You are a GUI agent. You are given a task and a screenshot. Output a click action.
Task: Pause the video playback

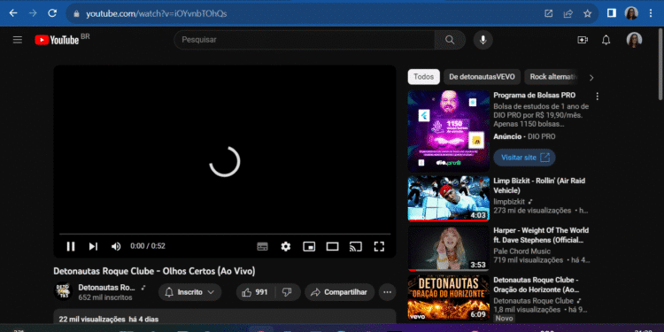(x=71, y=246)
